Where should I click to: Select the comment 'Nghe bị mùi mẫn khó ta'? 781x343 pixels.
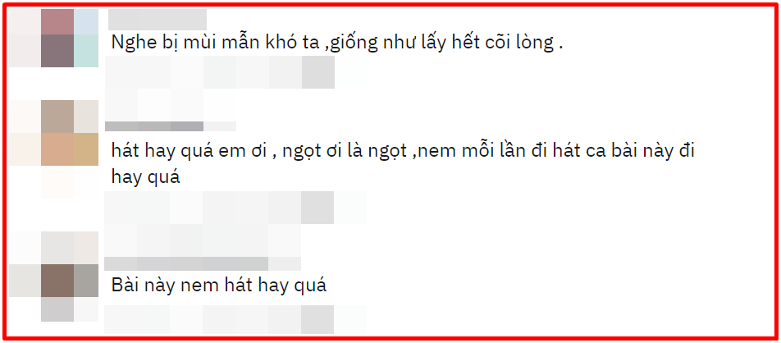point(337,43)
